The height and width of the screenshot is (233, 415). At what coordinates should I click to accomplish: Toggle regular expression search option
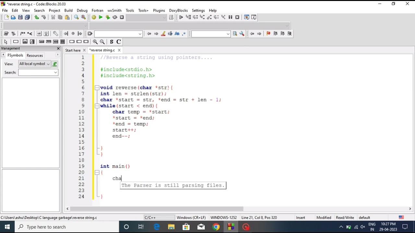(x=184, y=33)
